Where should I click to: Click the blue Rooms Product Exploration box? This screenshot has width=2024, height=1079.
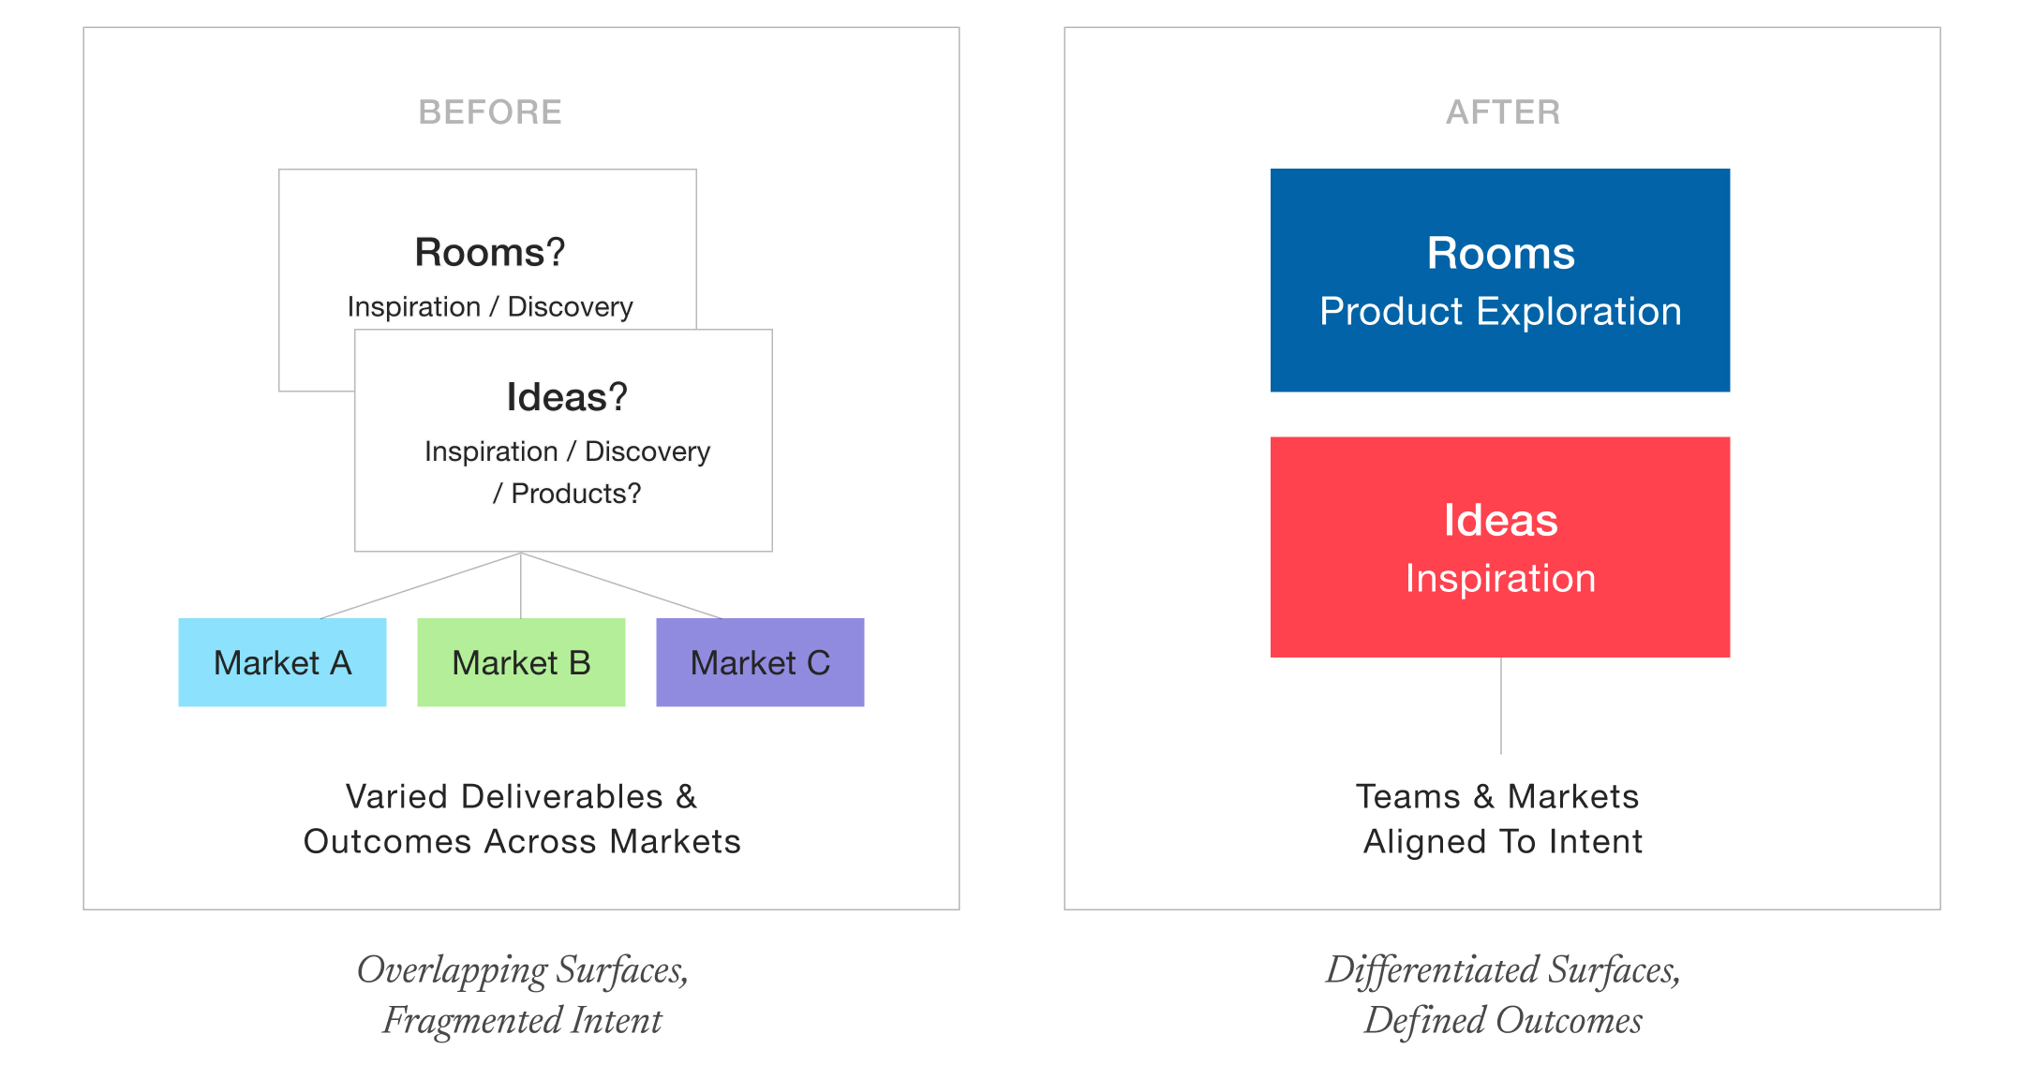click(x=1499, y=280)
